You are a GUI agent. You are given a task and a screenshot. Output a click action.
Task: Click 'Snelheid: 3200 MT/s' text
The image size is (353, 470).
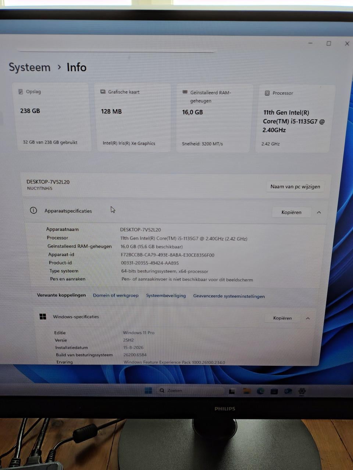tap(202, 144)
